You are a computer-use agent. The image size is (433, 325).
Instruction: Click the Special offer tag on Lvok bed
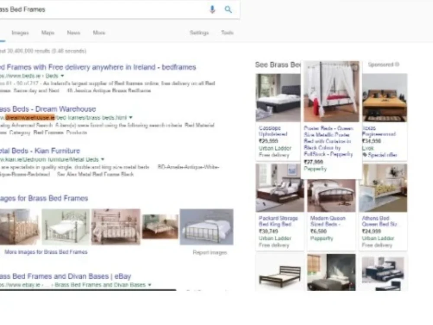point(380,155)
